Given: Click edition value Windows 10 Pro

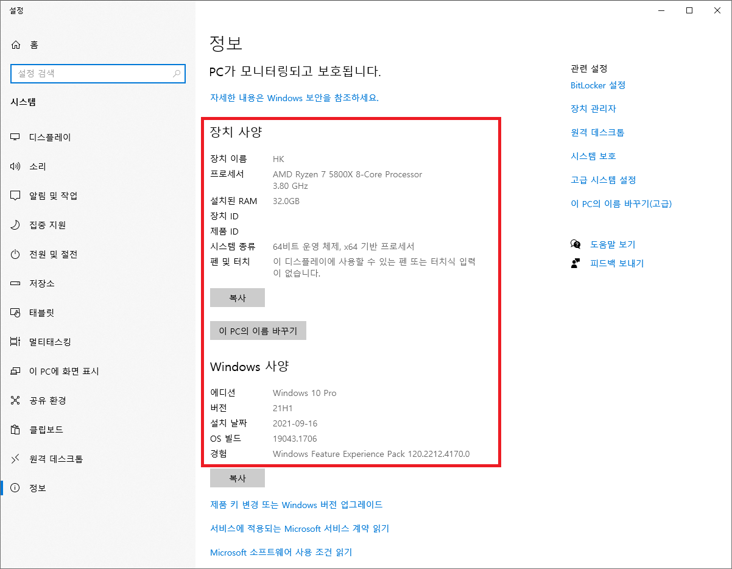Looking at the screenshot, I should coord(304,393).
